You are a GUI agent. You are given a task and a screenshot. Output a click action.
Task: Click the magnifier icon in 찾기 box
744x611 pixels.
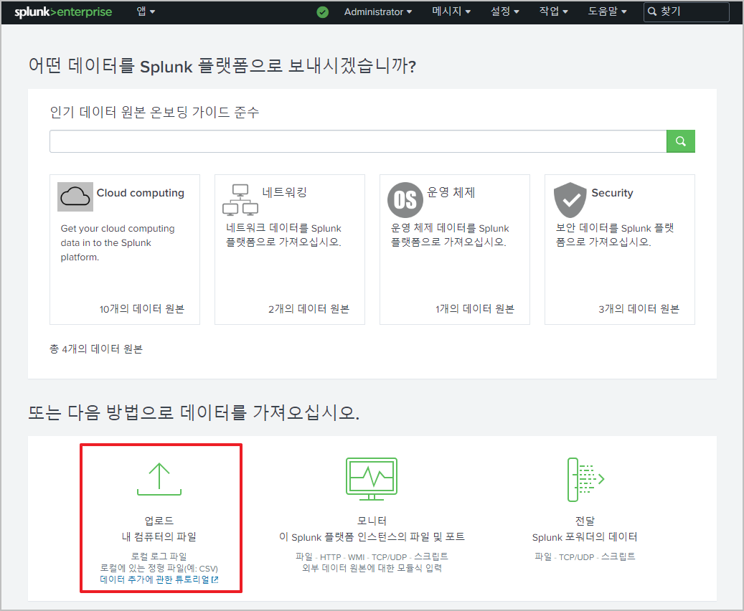coord(652,12)
